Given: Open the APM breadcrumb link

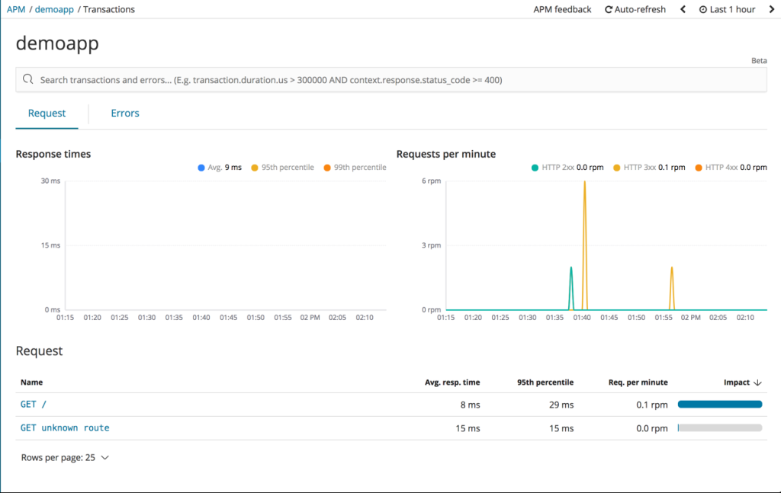Looking at the screenshot, I should click(16, 9).
